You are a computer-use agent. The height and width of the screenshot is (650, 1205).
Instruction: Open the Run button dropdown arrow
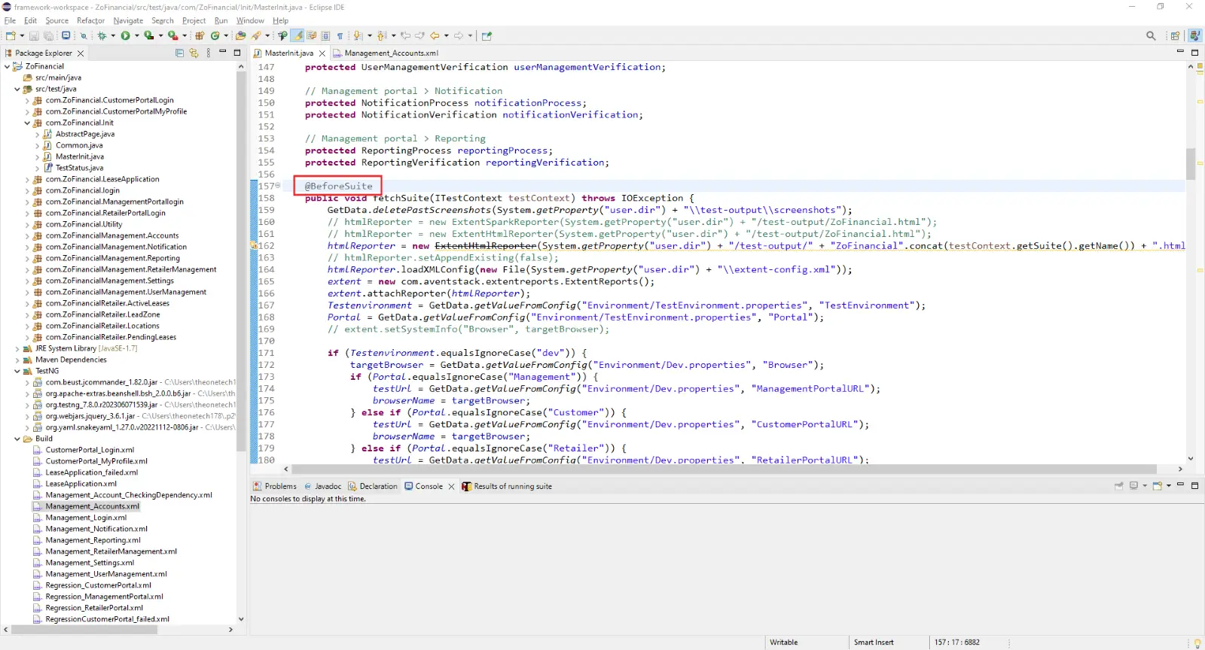pyautogui.click(x=136, y=35)
